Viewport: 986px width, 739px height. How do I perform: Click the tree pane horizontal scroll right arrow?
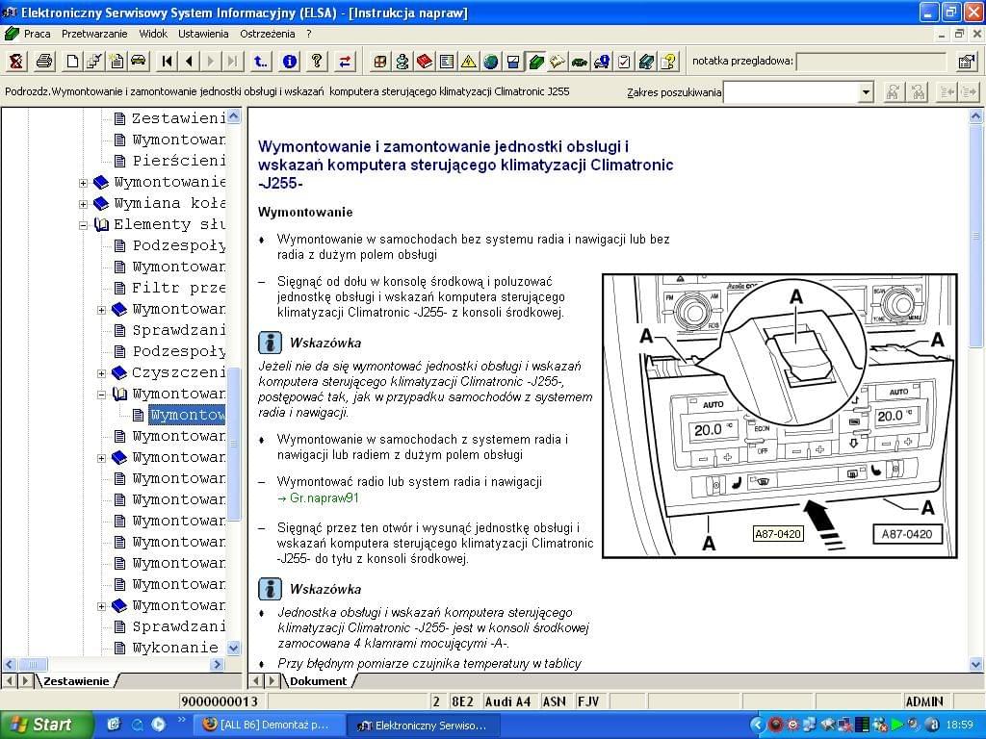click(217, 664)
